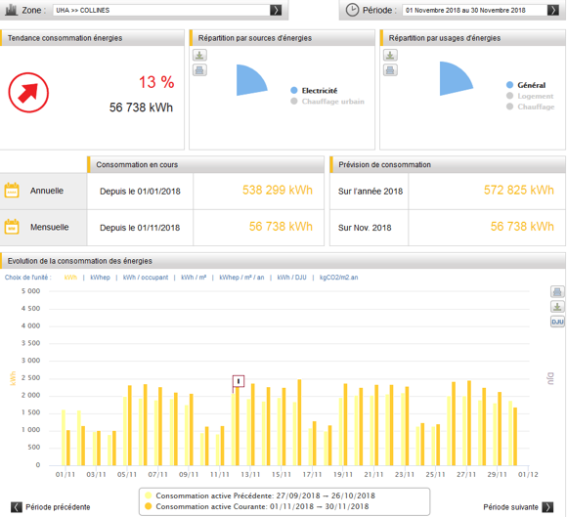Screen dimensions: 567x517
Task: Switch chart unit to kWhep
Action: point(100,278)
